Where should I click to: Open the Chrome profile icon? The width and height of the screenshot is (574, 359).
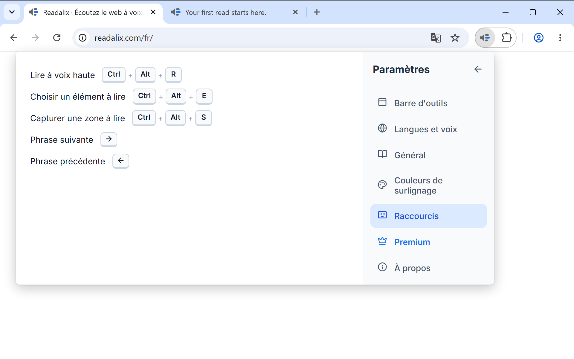[539, 38]
